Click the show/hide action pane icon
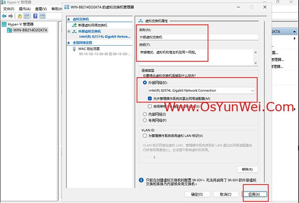Image resolution: width=299 pixels, height=203 pixels. point(43,16)
